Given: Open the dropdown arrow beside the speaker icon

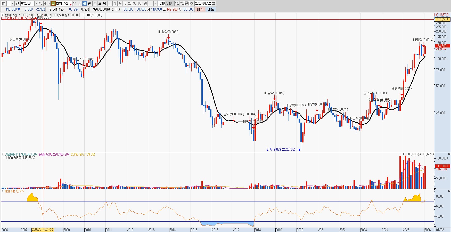Looking at the screenshot, I should [49, 3].
